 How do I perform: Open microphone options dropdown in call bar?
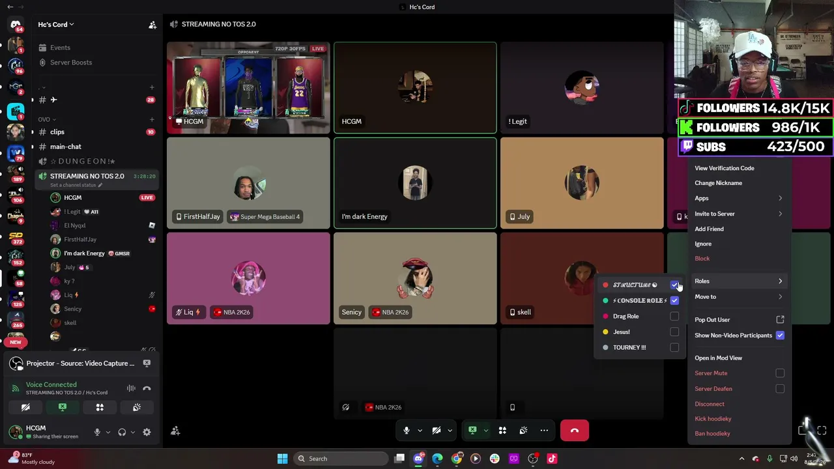pyautogui.click(x=420, y=431)
